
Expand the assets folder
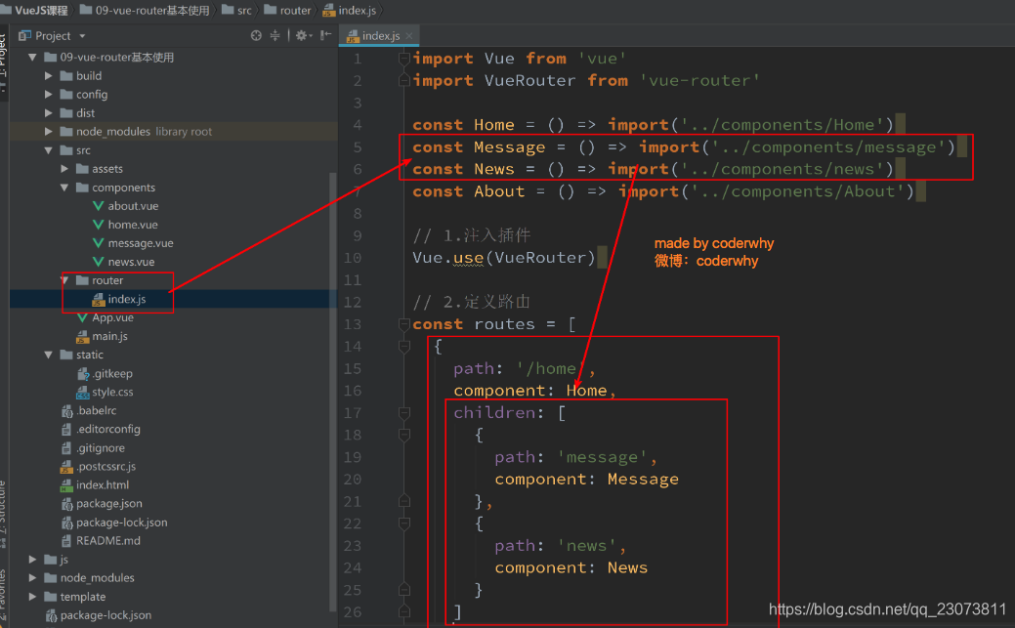64,169
